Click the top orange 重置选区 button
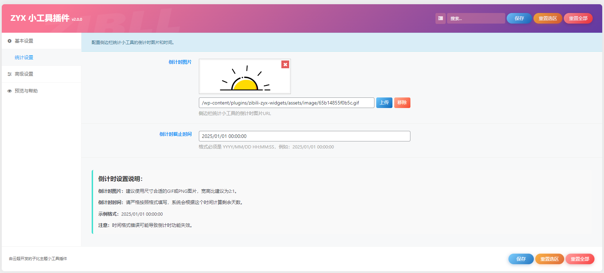604x273 pixels. [x=548, y=18]
